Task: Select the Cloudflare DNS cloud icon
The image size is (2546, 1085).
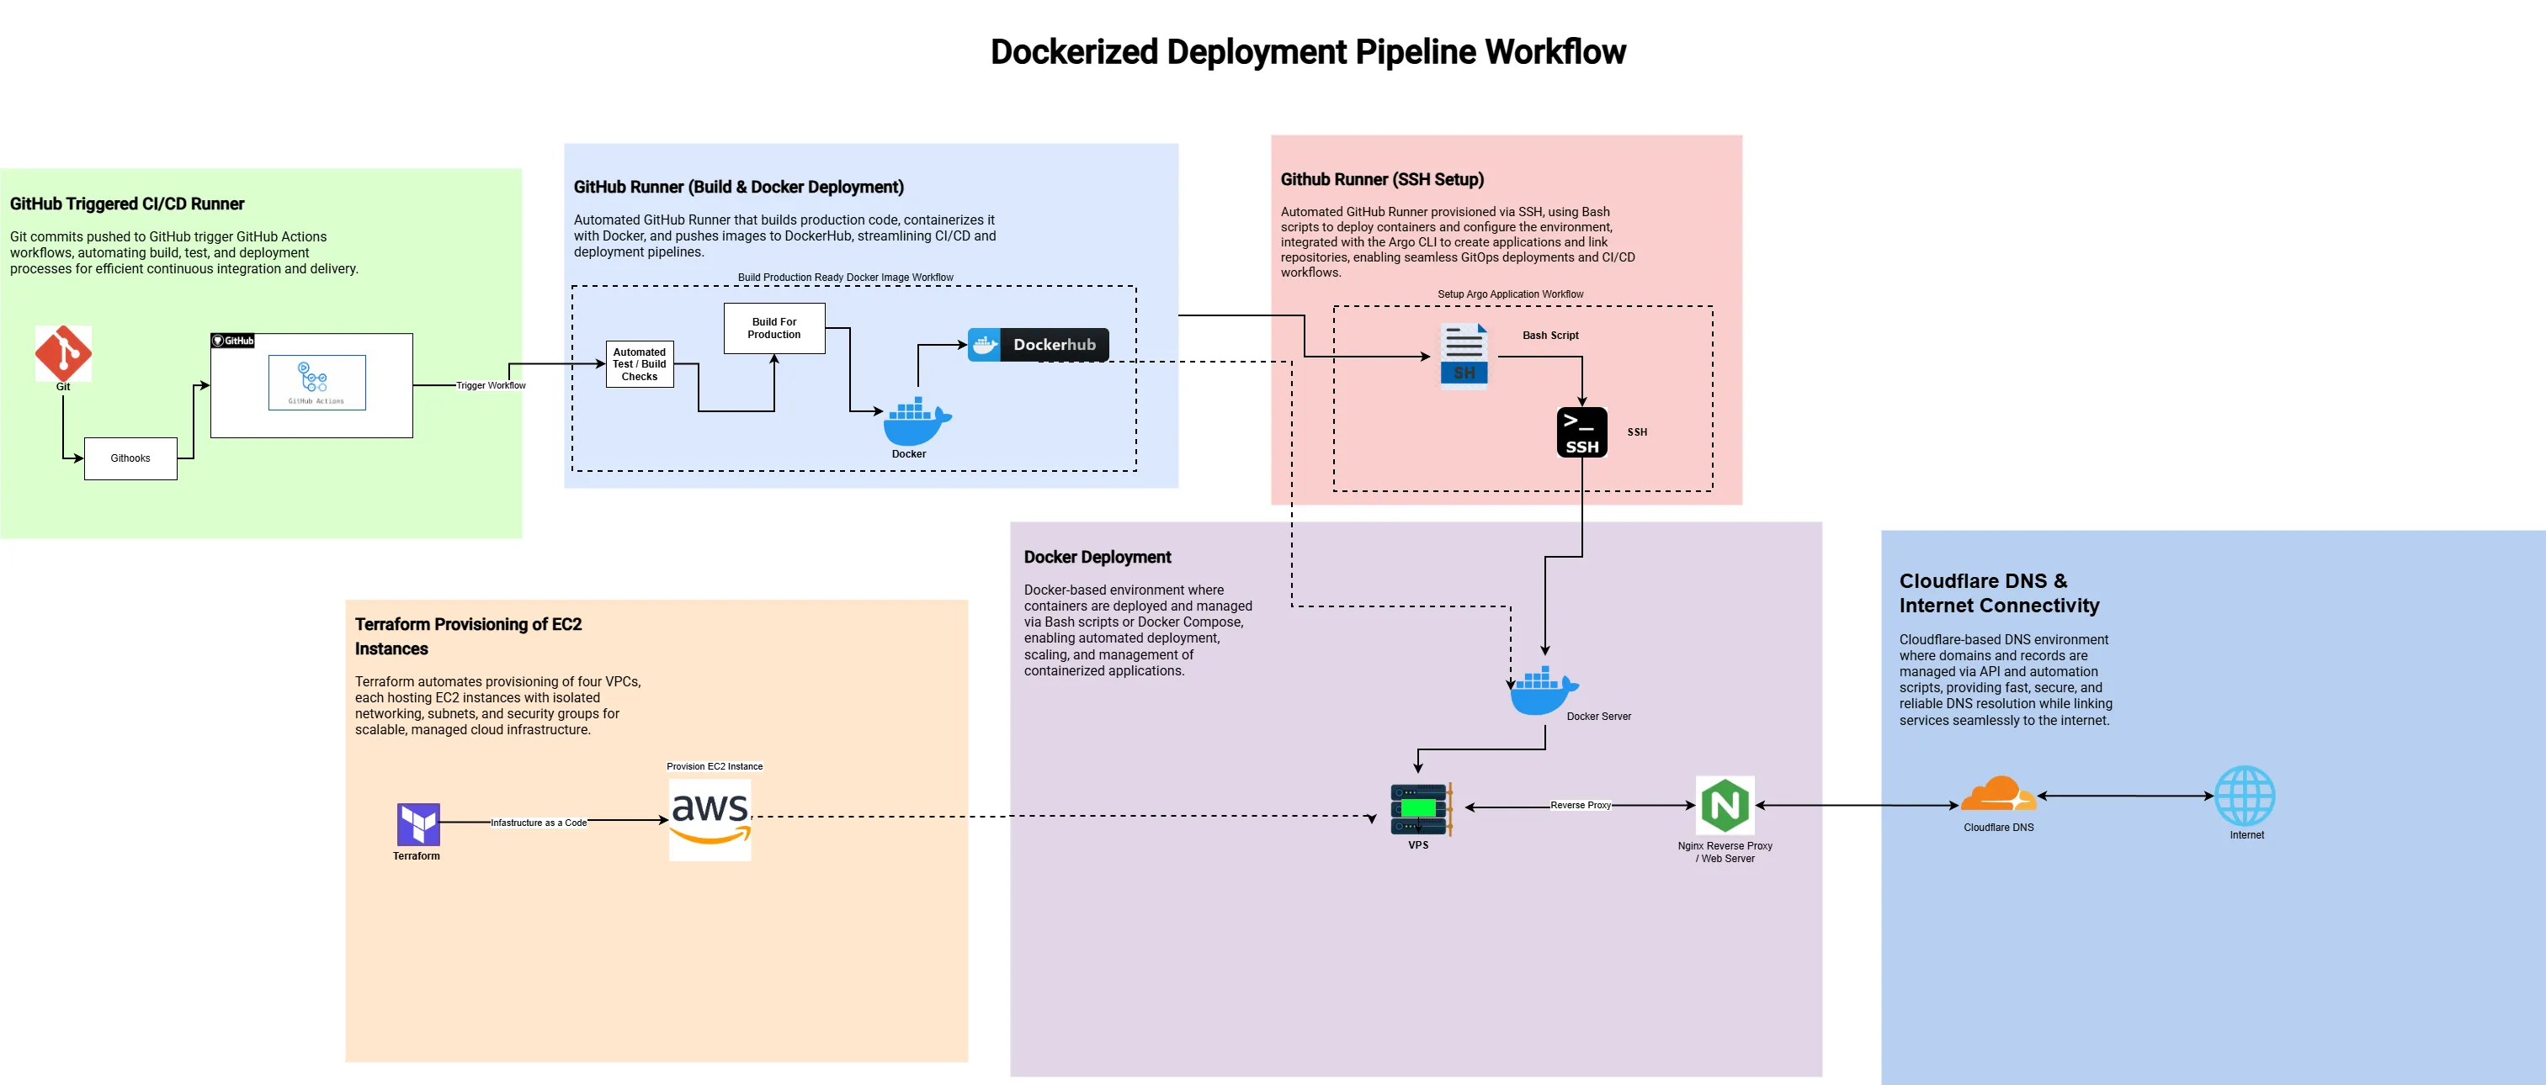Action: pyautogui.click(x=1996, y=794)
